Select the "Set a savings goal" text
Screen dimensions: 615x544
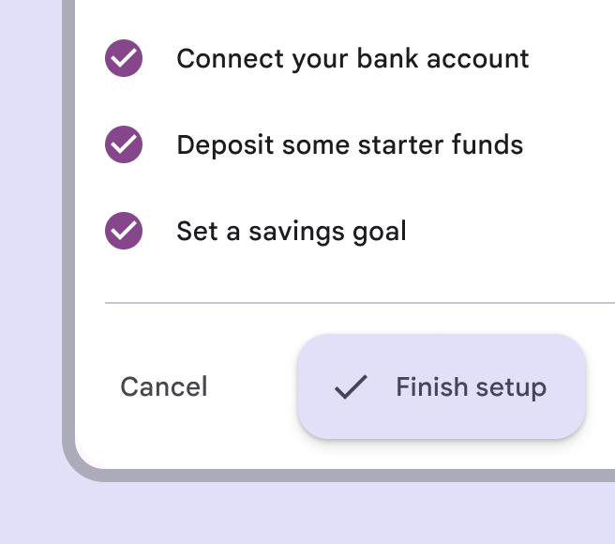click(292, 231)
